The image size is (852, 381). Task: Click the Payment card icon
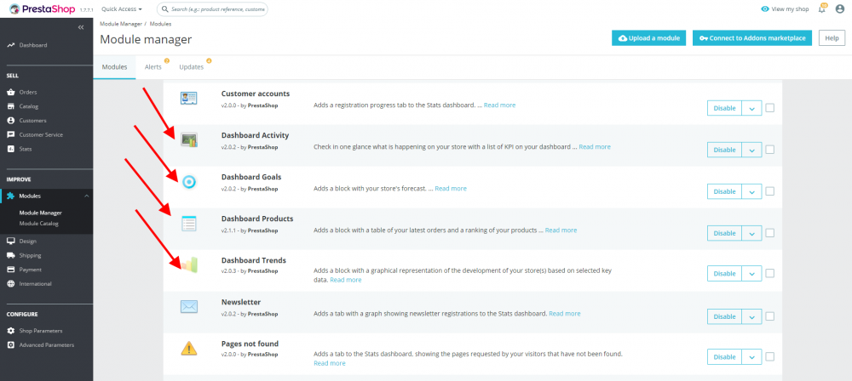point(10,270)
